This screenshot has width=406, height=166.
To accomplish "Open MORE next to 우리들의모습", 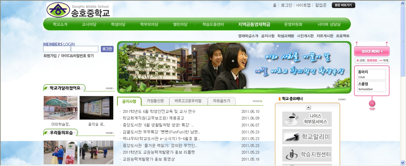I will (109, 133).
